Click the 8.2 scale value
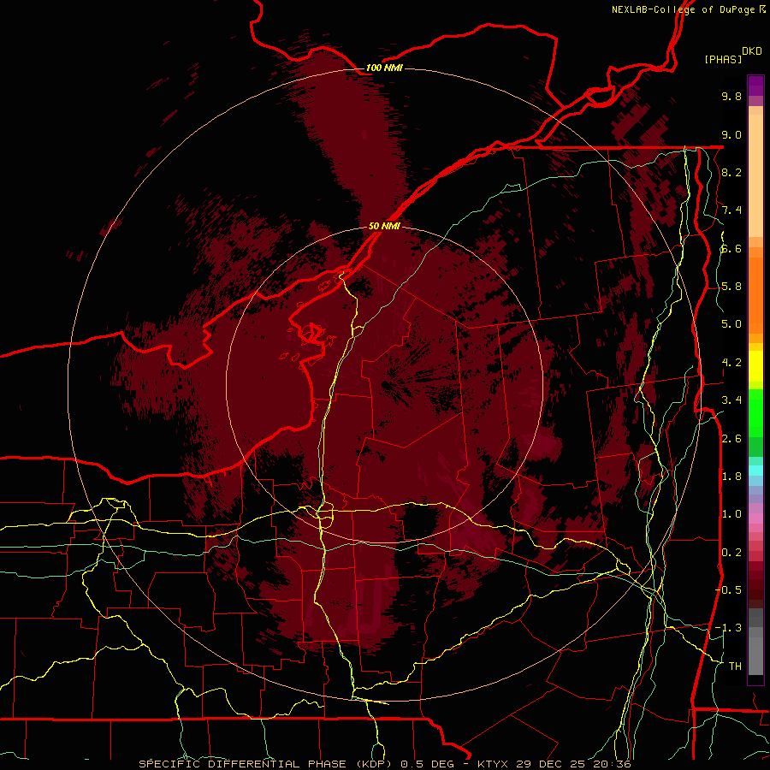Image resolution: width=770 pixels, height=770 pixels. click(x=731, y=172)
